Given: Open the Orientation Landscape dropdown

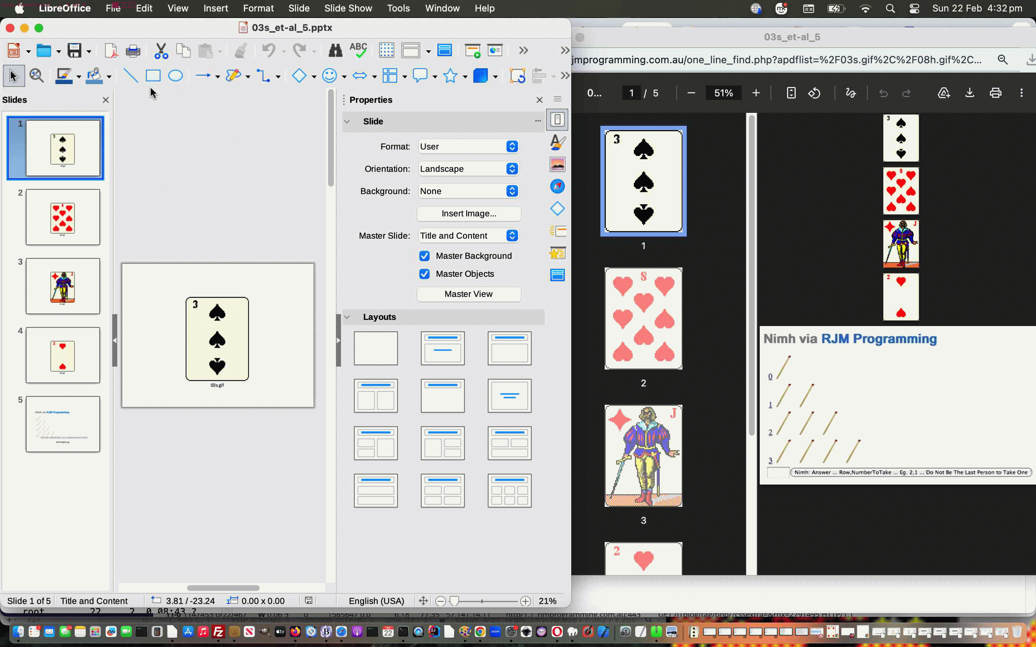Looking at the screenshot, I should pyautogui.click(x=469, y=169).
